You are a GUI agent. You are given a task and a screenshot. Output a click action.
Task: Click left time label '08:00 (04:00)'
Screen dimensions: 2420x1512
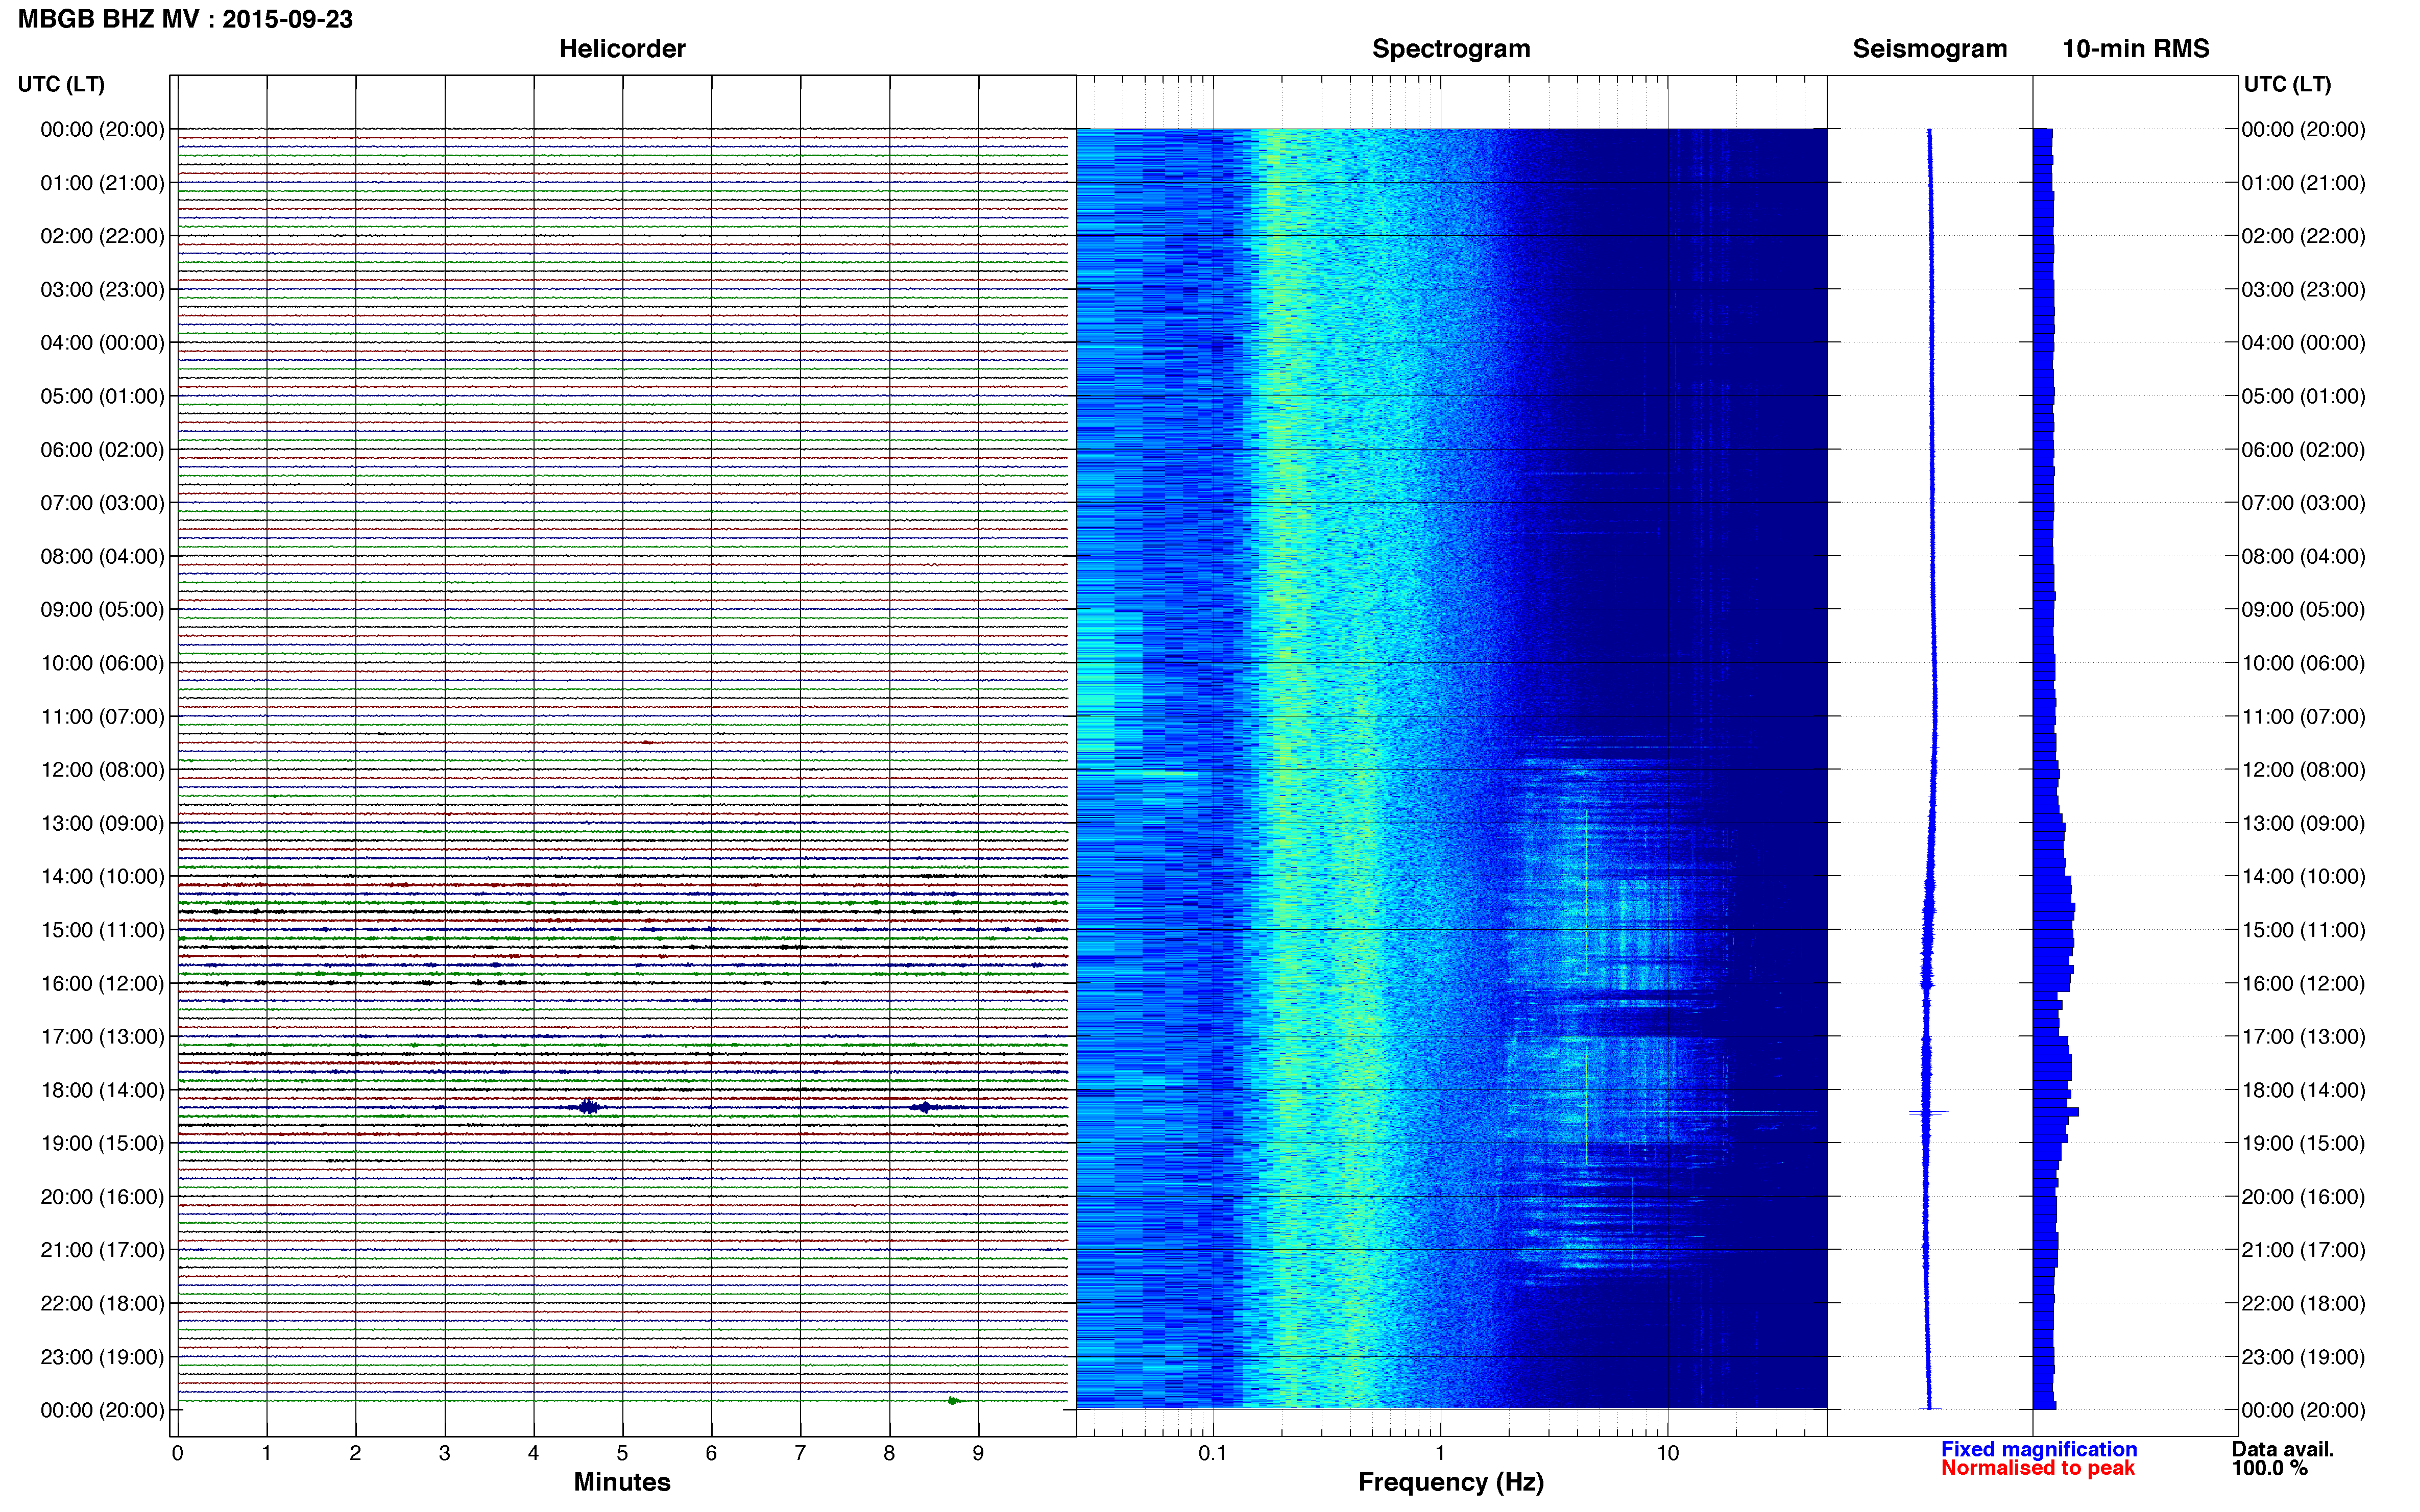click(102, 556)
